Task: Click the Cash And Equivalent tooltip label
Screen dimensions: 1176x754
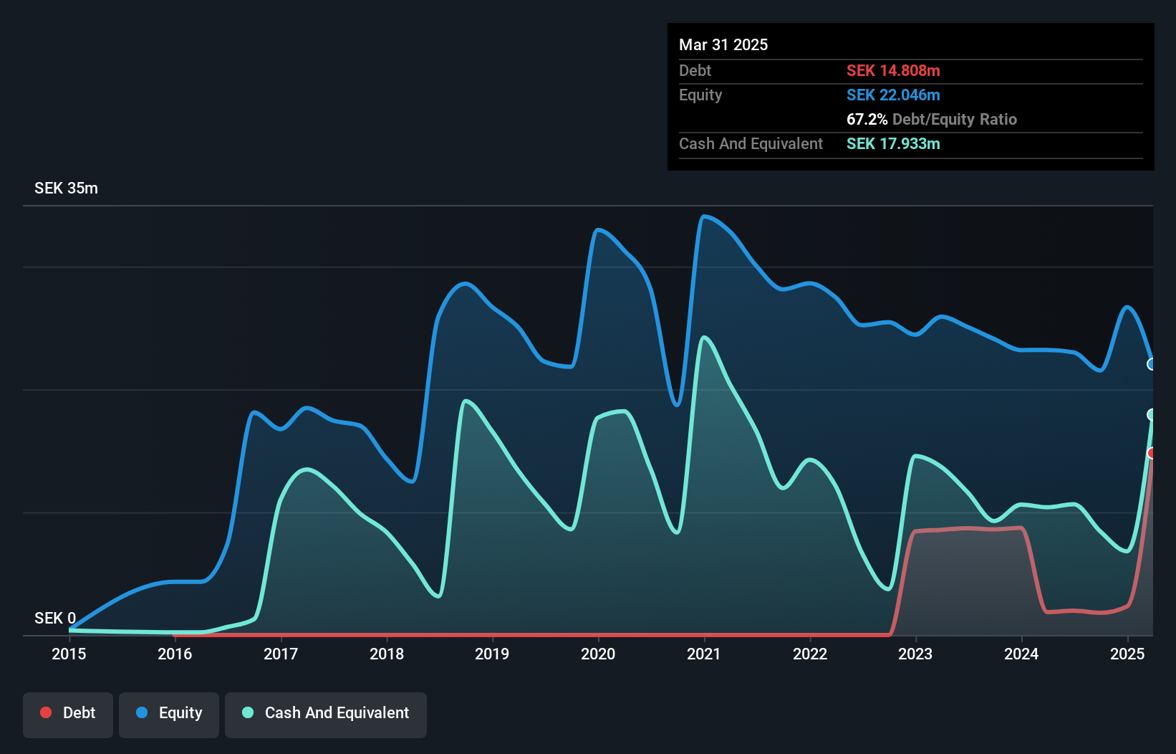Action: 751,143
